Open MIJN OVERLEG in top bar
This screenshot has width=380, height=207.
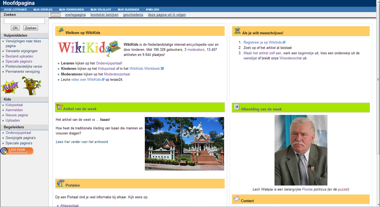(43, 10)
